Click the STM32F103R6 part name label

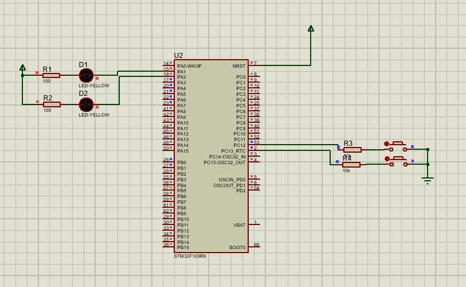coord(190,256)
